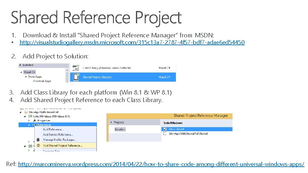This screenshot has width=308, height=173.
Task: Collapse the UnivAppWithSharedRef folder node
Action: [20, 112]
